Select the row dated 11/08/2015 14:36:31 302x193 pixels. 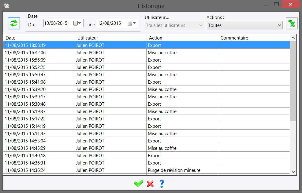(147, 163)
